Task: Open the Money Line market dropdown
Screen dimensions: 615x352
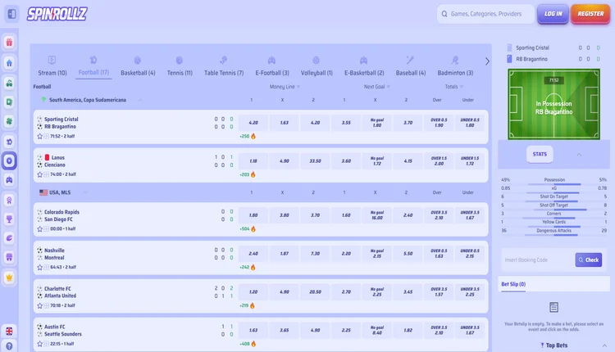Action: pyautogui.click(x=285, y=87)
